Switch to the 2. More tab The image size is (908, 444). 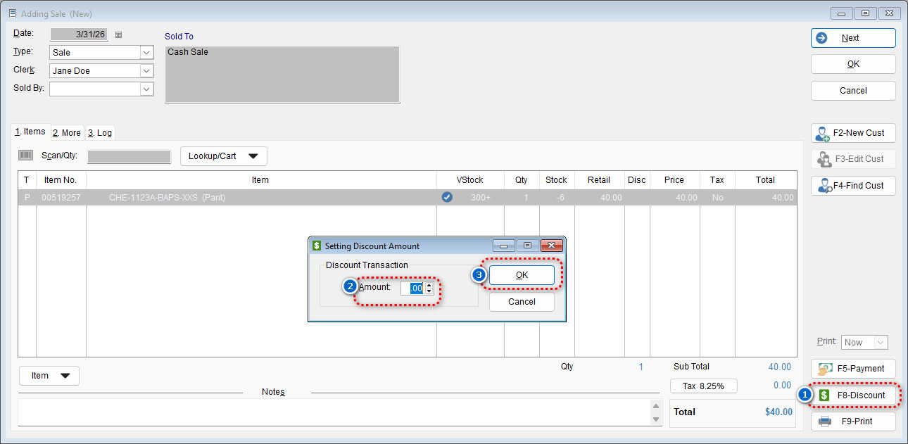point(67,132)
